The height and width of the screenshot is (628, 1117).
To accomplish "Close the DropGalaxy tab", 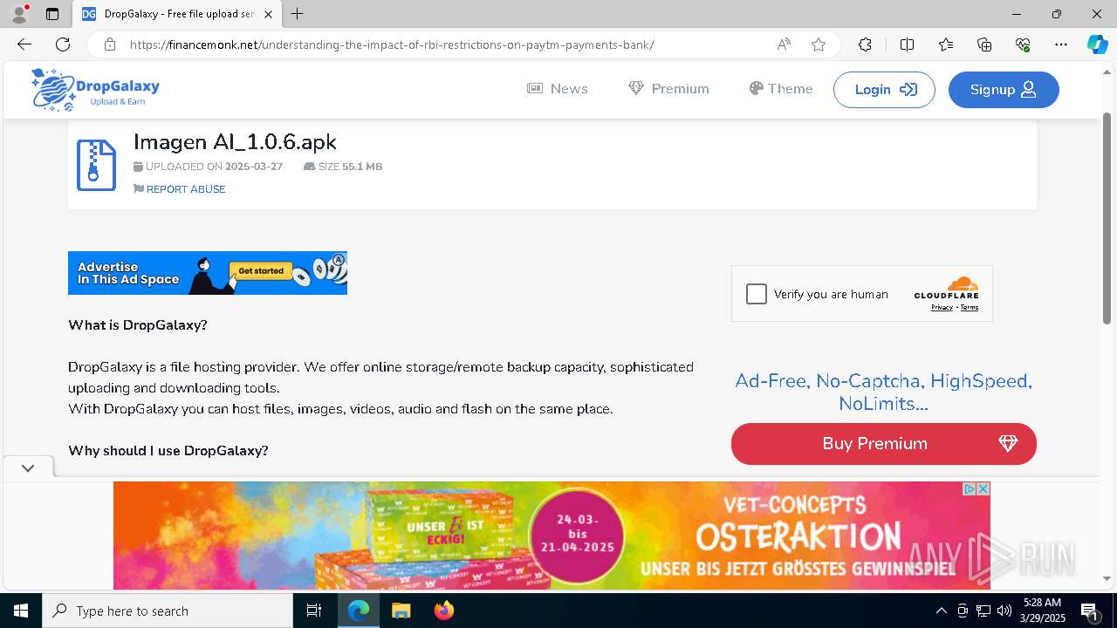I will coord(269,14).
